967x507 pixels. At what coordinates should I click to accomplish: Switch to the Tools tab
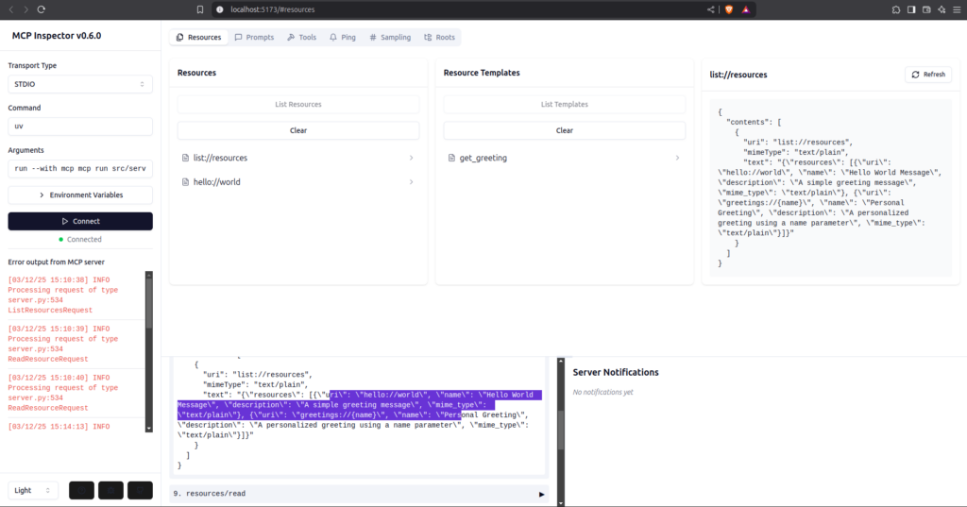tap(301, 37)
